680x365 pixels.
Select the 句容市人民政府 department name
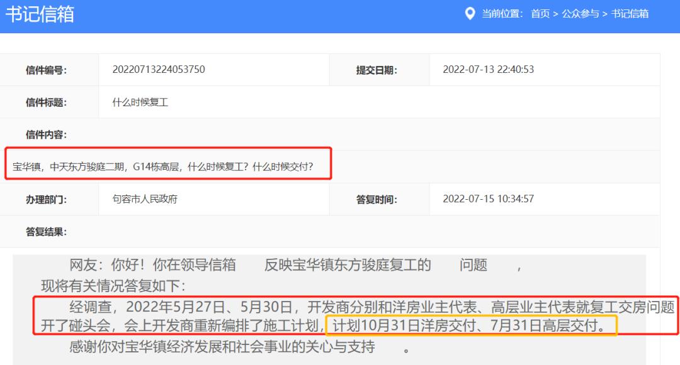(x=149, y=199)
